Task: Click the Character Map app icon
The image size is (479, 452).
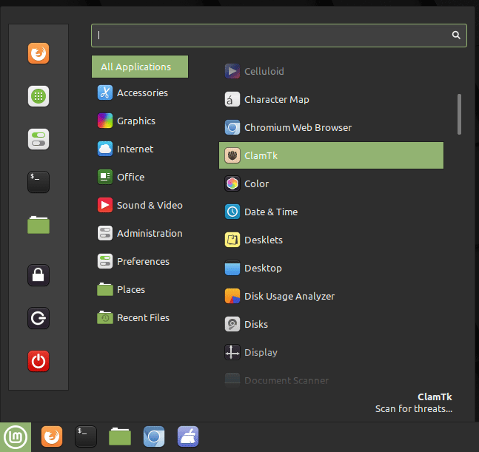Action: click(x=232, y=99)
